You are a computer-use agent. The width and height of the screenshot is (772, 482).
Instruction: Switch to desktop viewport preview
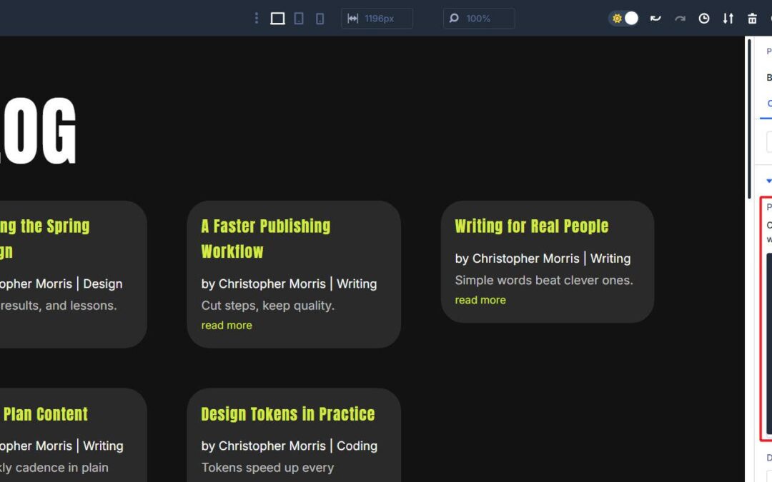tap(277, 19)
